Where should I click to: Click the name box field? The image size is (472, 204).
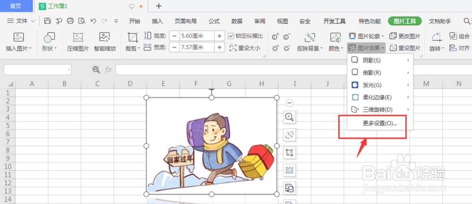coord(38,70)
